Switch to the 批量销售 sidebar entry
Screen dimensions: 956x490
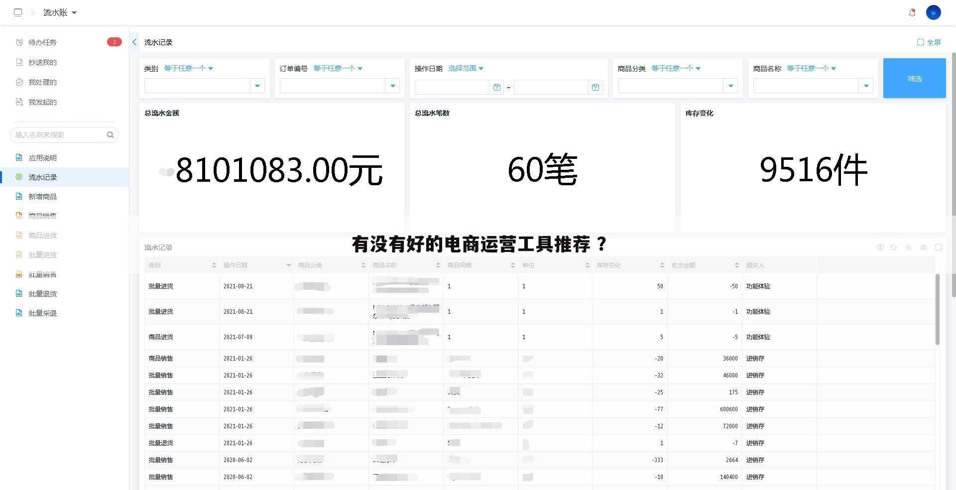click(42, 274)
